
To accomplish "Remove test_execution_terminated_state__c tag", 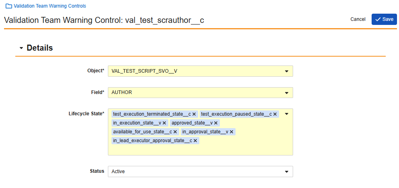I will click(194, 114).
